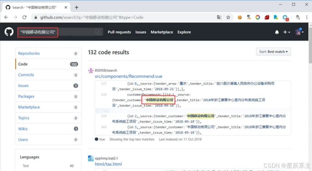Click the GitHub search input field
Viewport: 312px width, 171px height.
(60, 32)
